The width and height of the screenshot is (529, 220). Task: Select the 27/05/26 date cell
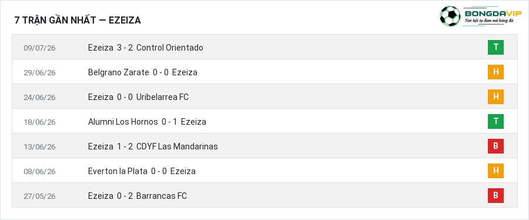[39, 196]
